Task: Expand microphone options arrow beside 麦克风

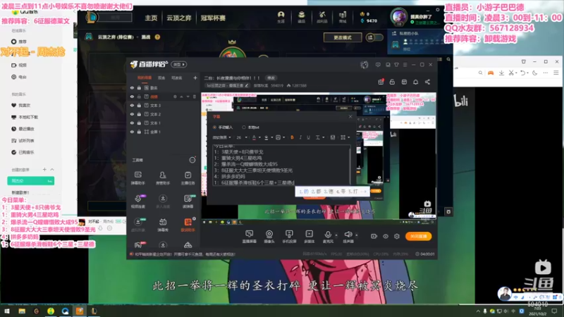Action: [x=336, y=235]
